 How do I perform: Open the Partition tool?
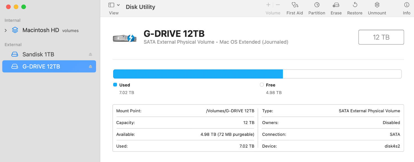tap(317, 5)
